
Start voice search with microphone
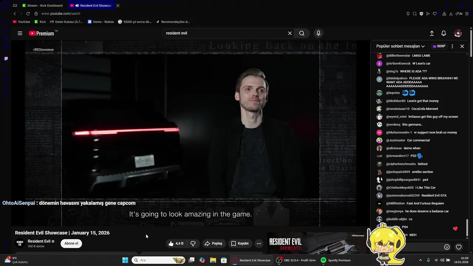tap(319, 33)
